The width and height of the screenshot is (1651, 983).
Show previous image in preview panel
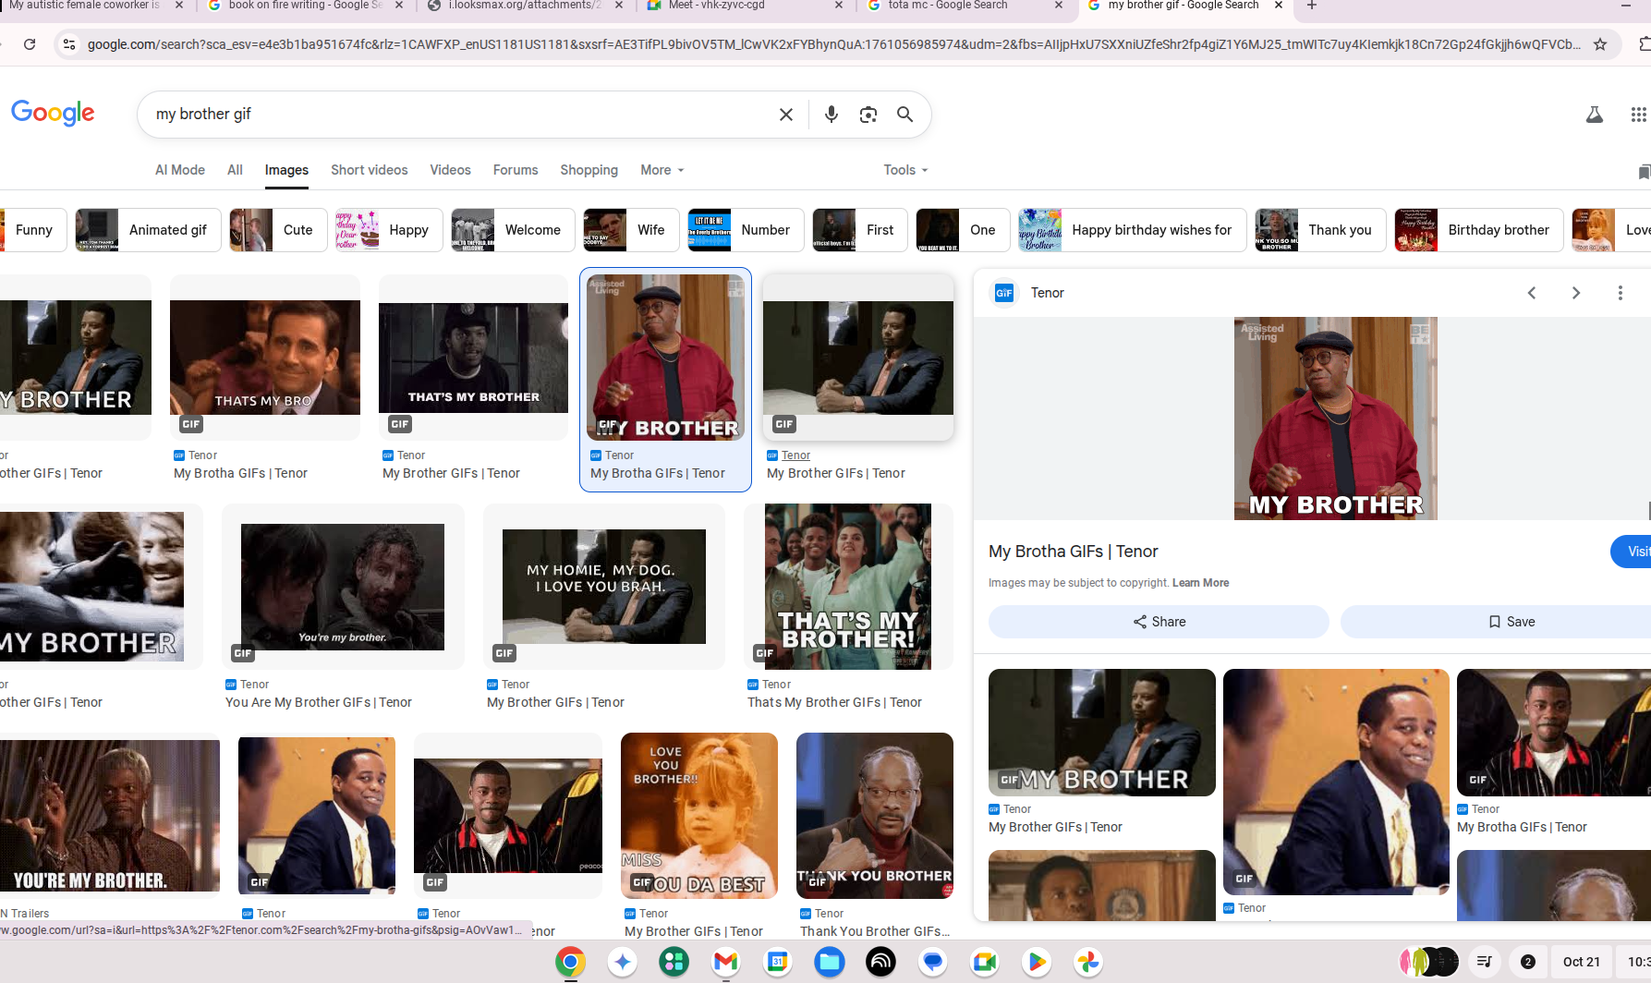pos(1532,293)
